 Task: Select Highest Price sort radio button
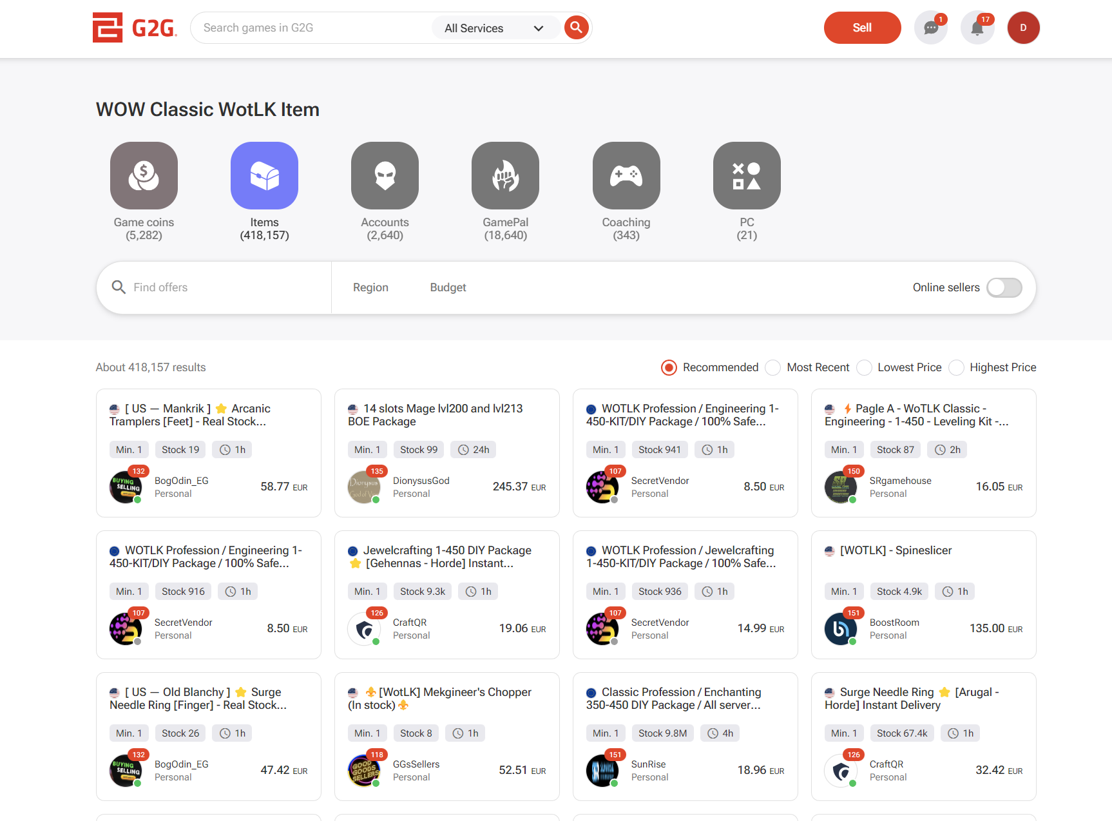(x=956, y=367)
